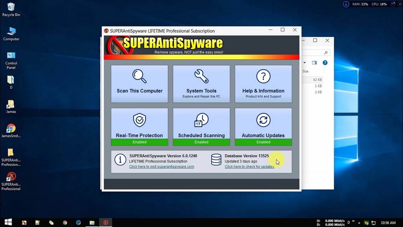Open first pinned taskbar app with red-green icon
Screen dimensions: 403x227
pyautogui.click(x=24, y=223)
